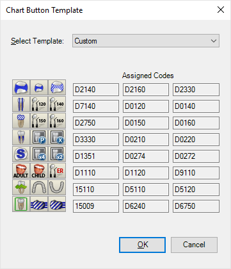Click the CHILD prophylaxis icon
This screenshot has height=269, width=231.
(x=39, y=171)
